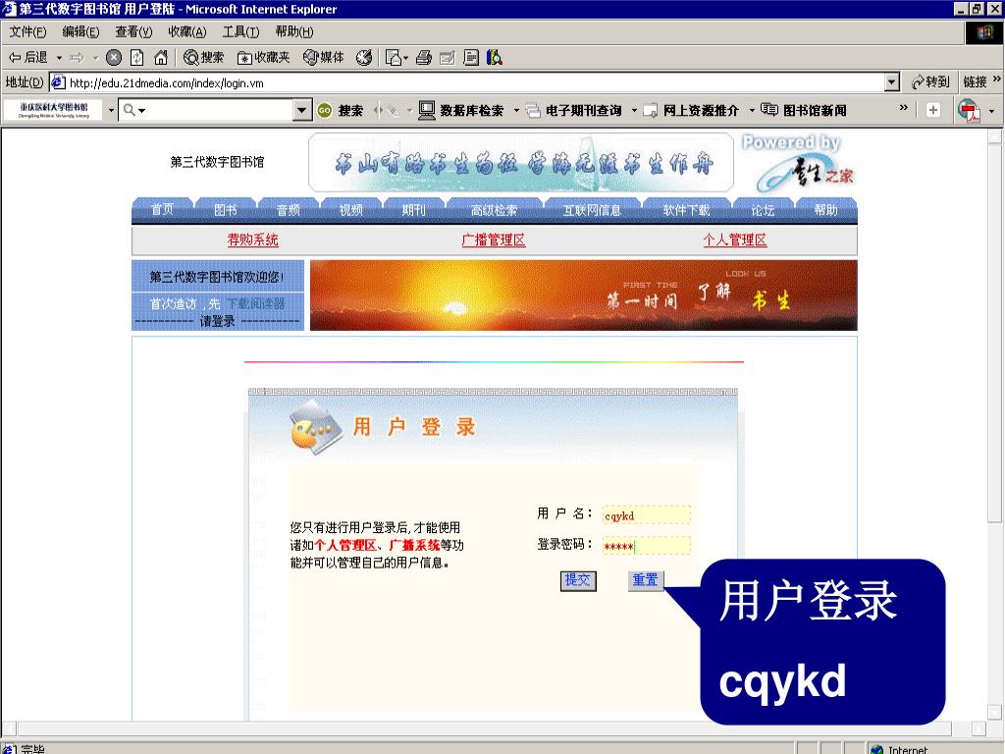Switch to the 软件下载 tab
This screenshot has width=1005, height=754.
tap(686, 210)
